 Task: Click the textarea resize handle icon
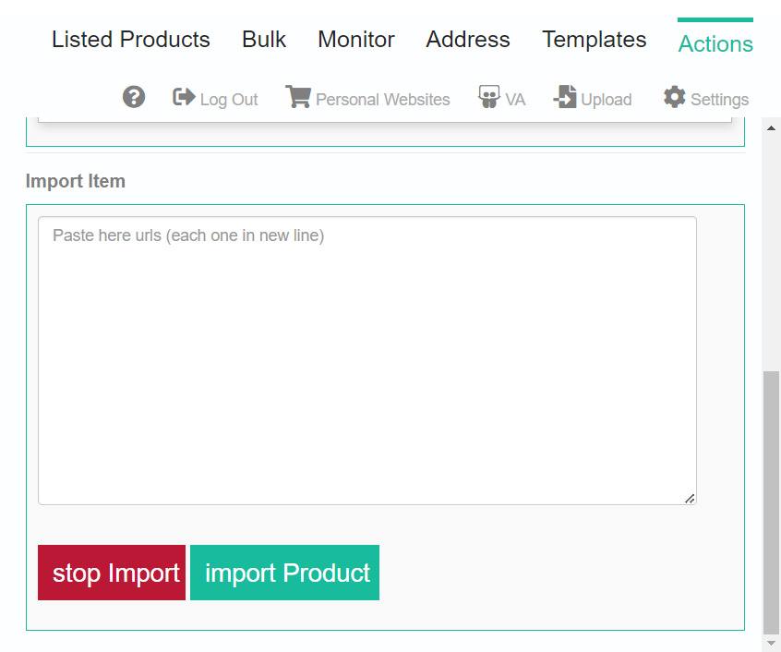[690, 499]
